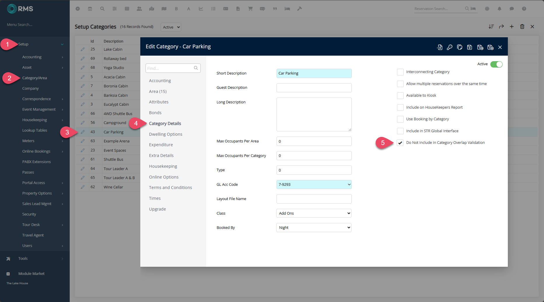The image size is (544, 302).
Task: Open the chat bubble icon
Action: click(x=512, y=9)
